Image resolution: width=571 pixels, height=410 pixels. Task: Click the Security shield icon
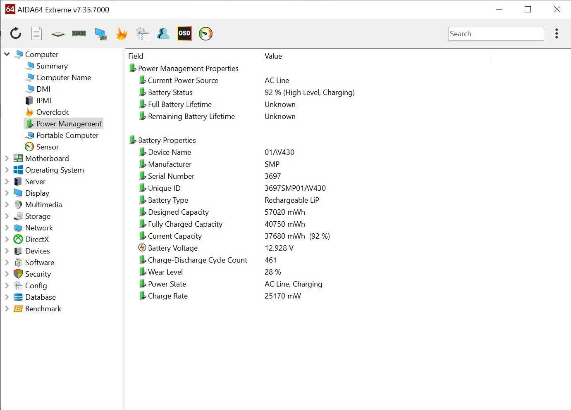[x=18, y=274]
